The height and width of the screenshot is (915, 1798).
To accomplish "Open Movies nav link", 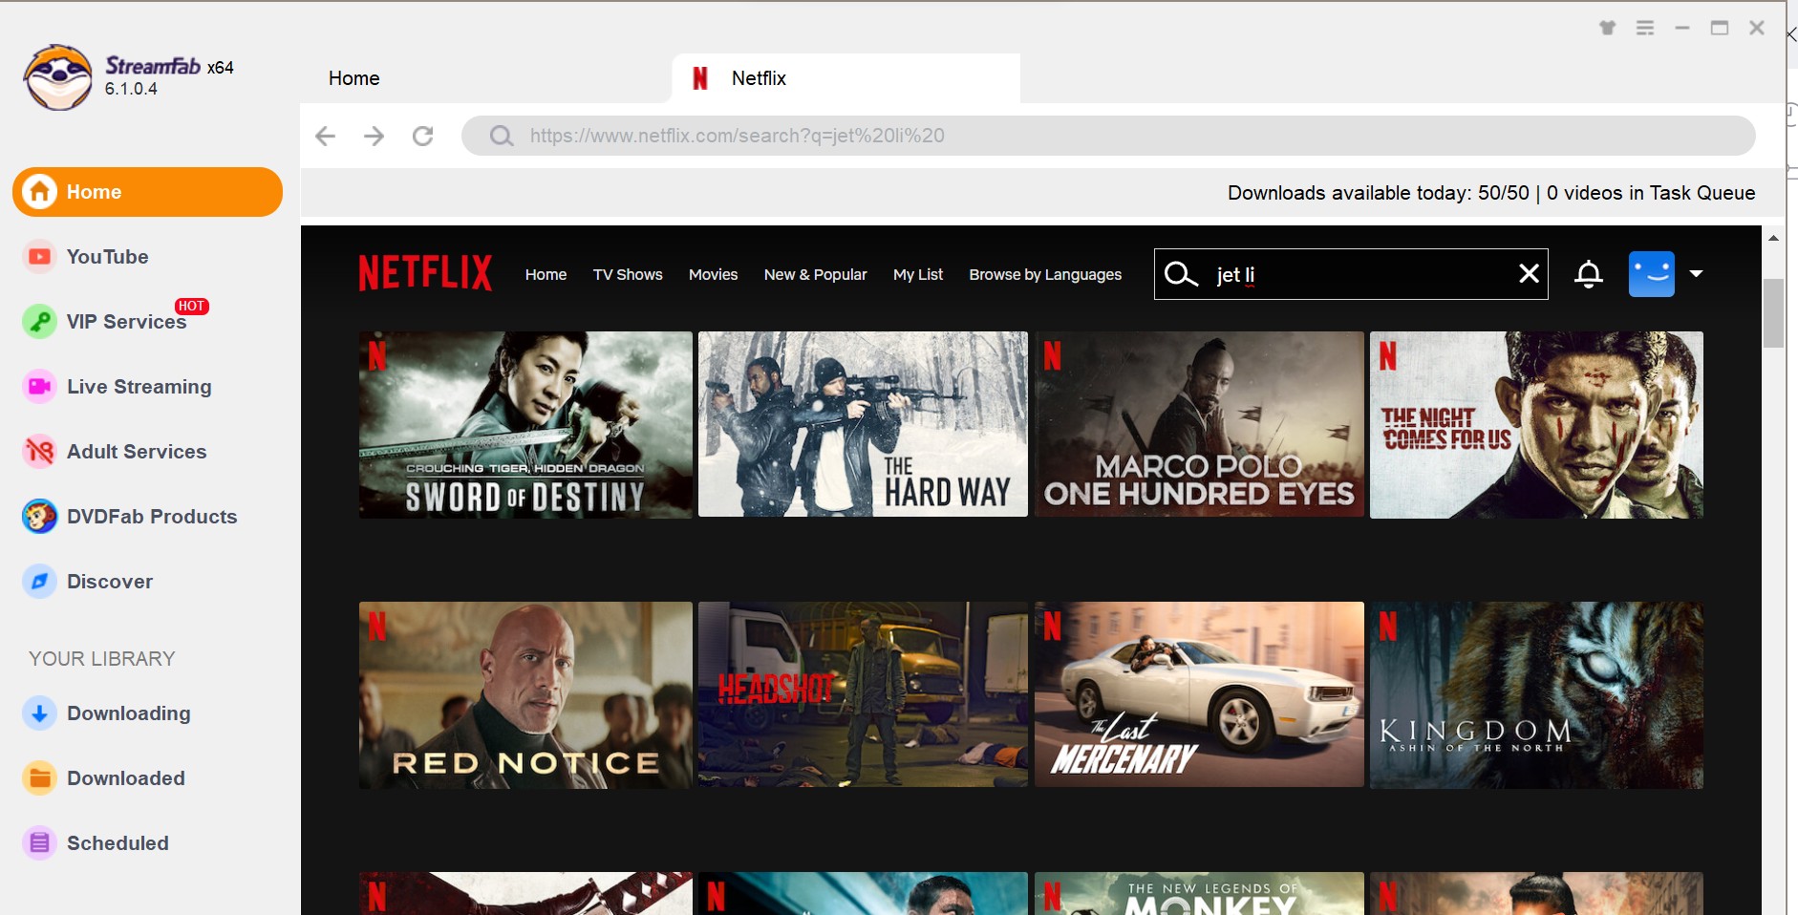I will [713, 275].
